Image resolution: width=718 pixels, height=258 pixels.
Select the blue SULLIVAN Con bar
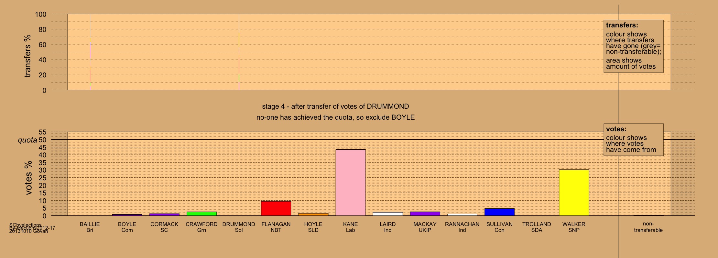[499, 212]
